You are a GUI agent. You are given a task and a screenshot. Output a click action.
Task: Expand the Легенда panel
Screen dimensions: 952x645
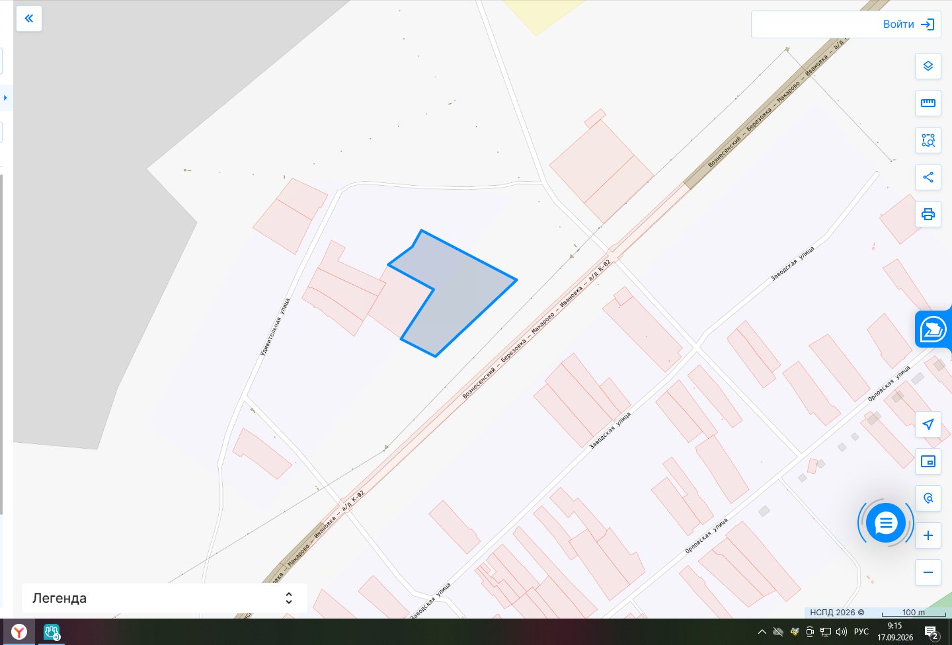[165, 598]
